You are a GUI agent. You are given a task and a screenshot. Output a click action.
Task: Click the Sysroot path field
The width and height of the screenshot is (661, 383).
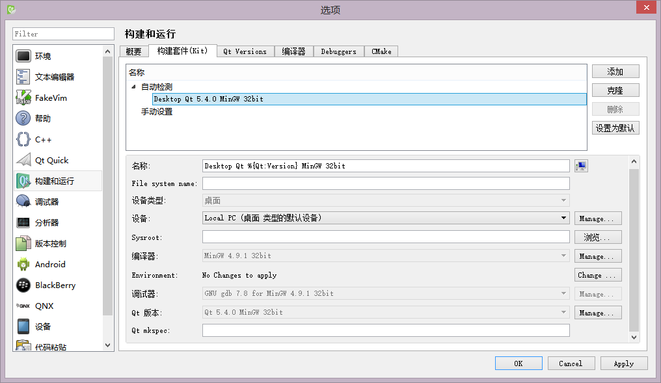(x=386, y=237)
